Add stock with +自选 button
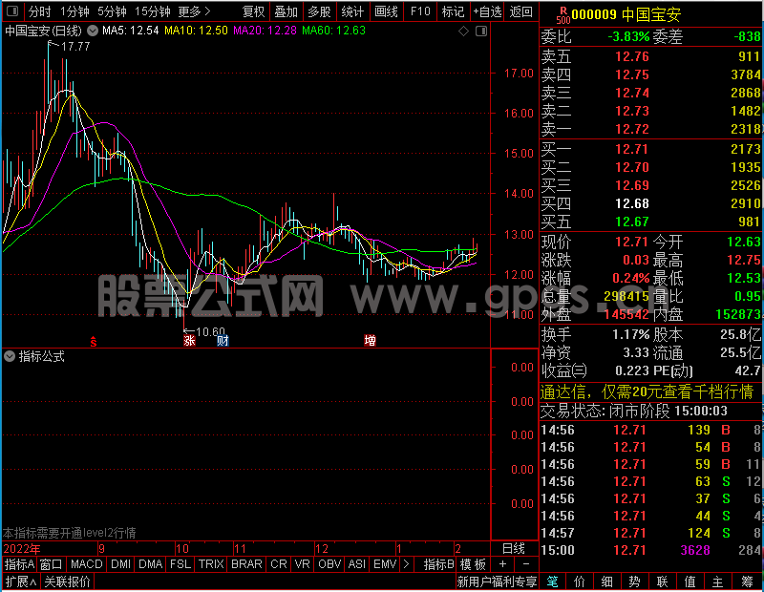Screen dimensions: 764x592 click(488, 11)
